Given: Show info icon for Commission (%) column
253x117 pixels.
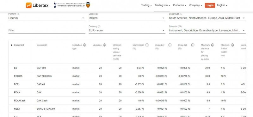Looking at the screenshot, I should pyautogui.click(x=147, y=45).
